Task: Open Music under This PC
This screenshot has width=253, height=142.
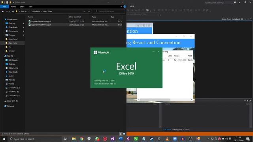Action: 11,76
